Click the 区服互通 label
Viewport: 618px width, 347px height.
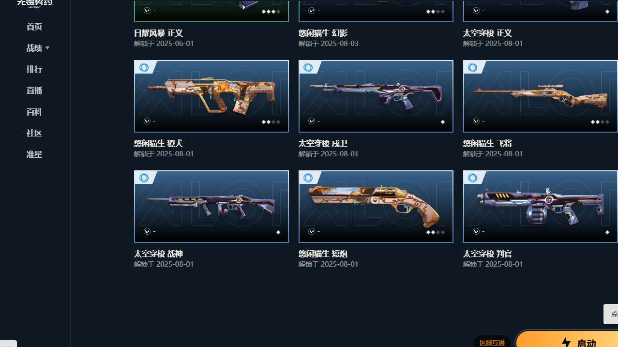pyautogui.click(x=492, y=342)
